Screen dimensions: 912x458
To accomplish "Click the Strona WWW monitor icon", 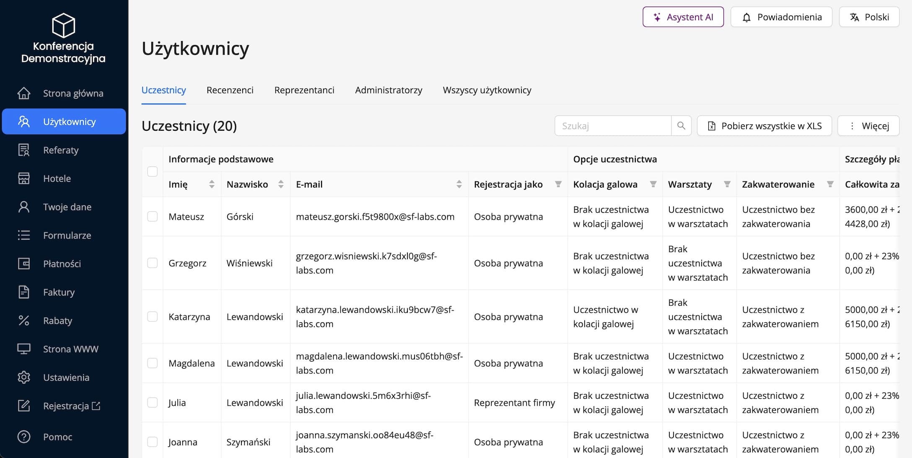I will click(x=24, y=349).
